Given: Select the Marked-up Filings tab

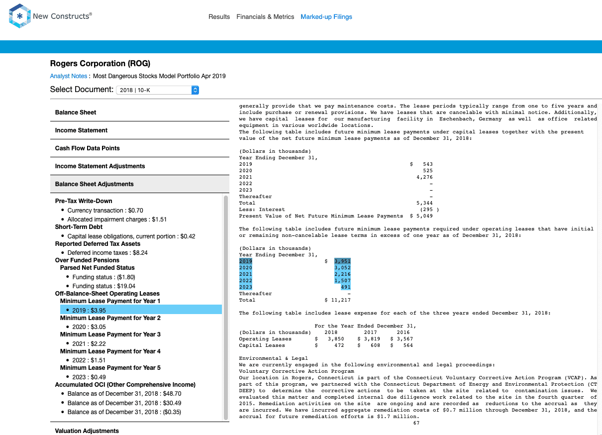Looking at the screenshot, I should (x=326, y=17).
